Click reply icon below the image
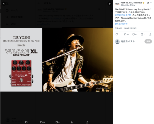This screenshot has height=124, width=154. tap(26, 122)
